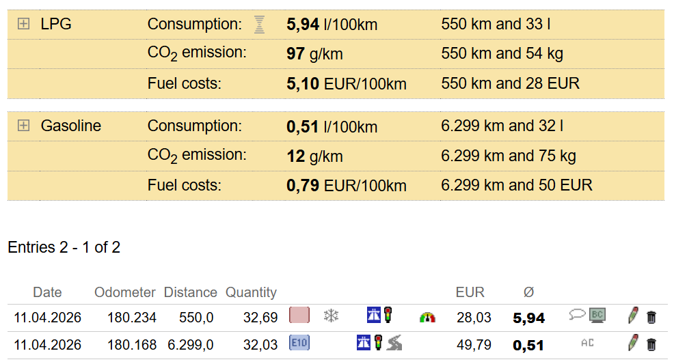Viewport: 674px width, 364px height.
Task: Open the comment bubble on LPG entry
Action: tap(577, 315)
